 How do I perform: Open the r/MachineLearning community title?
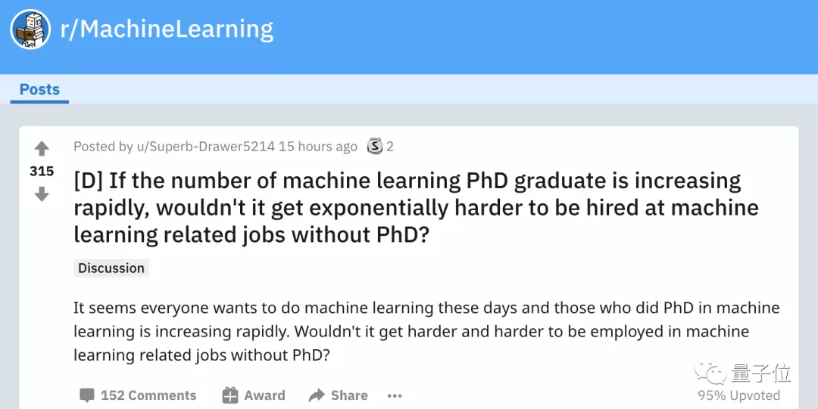pyautogui.click(x=167, y=29)
